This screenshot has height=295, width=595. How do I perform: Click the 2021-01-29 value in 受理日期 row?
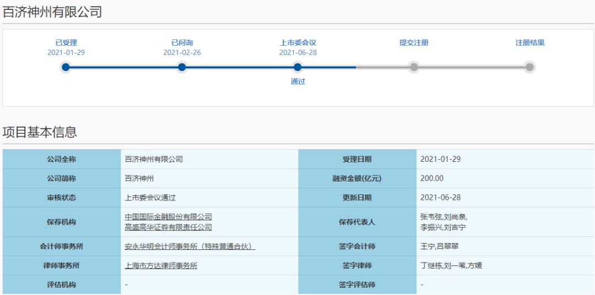[x=441, y=159]
